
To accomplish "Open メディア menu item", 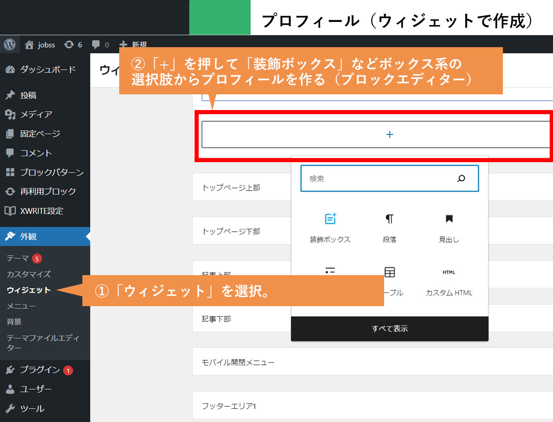I will [45, 114].
